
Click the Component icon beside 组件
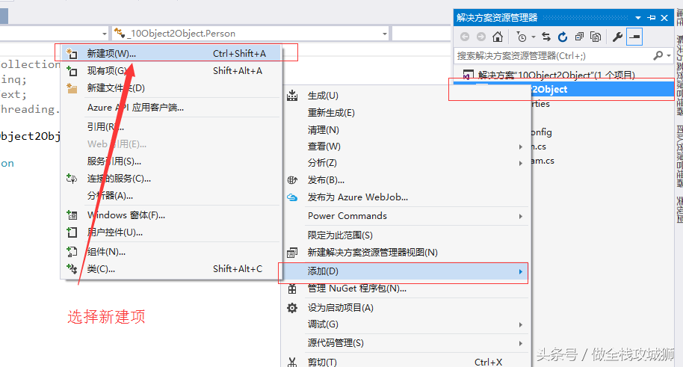point(72,252)
